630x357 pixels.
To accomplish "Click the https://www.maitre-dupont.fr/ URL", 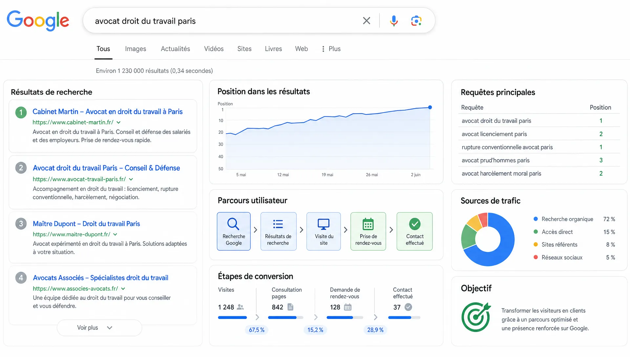I will pyautogui.click(x=71, y=234).
